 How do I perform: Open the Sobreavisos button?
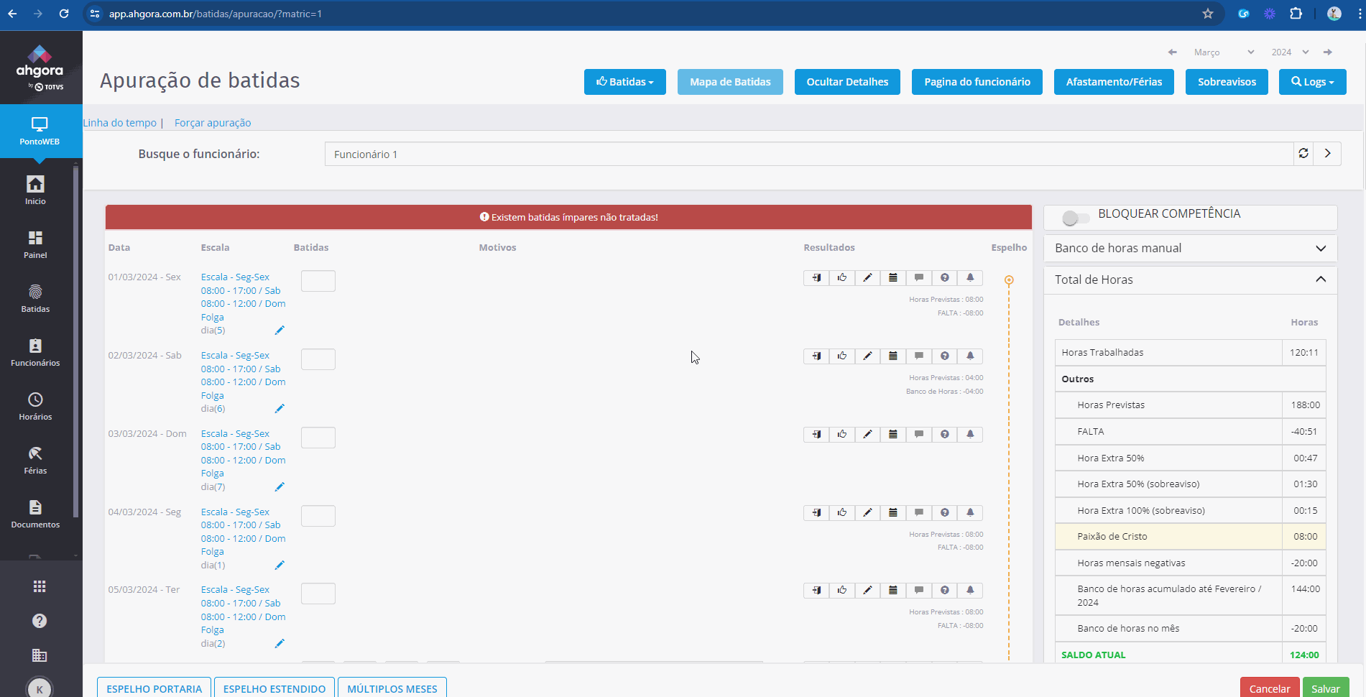point(1227,82)
